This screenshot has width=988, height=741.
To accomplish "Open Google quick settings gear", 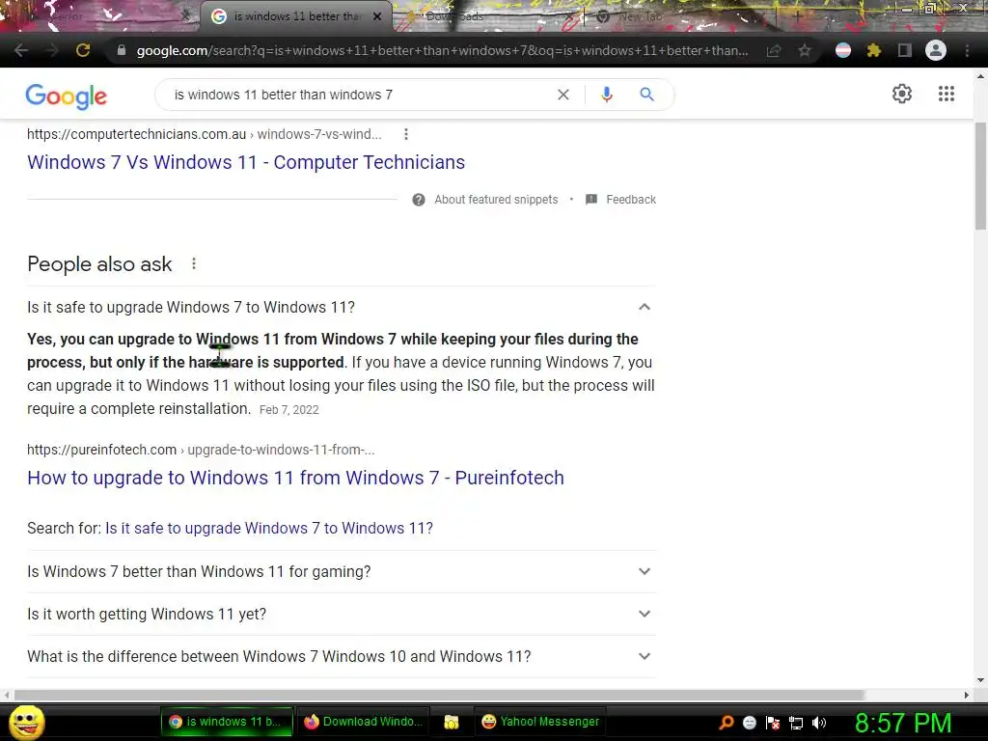I will point(902,94).
